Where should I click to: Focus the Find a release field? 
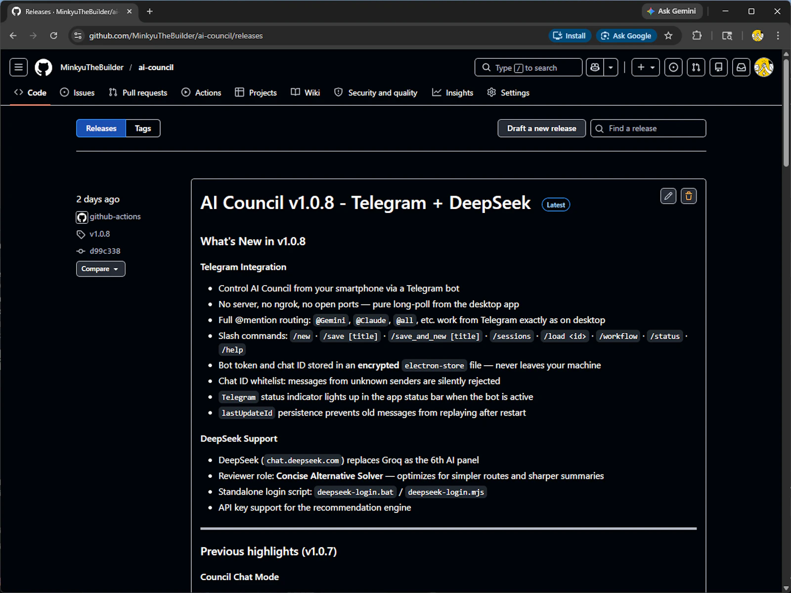click(648, 128)
